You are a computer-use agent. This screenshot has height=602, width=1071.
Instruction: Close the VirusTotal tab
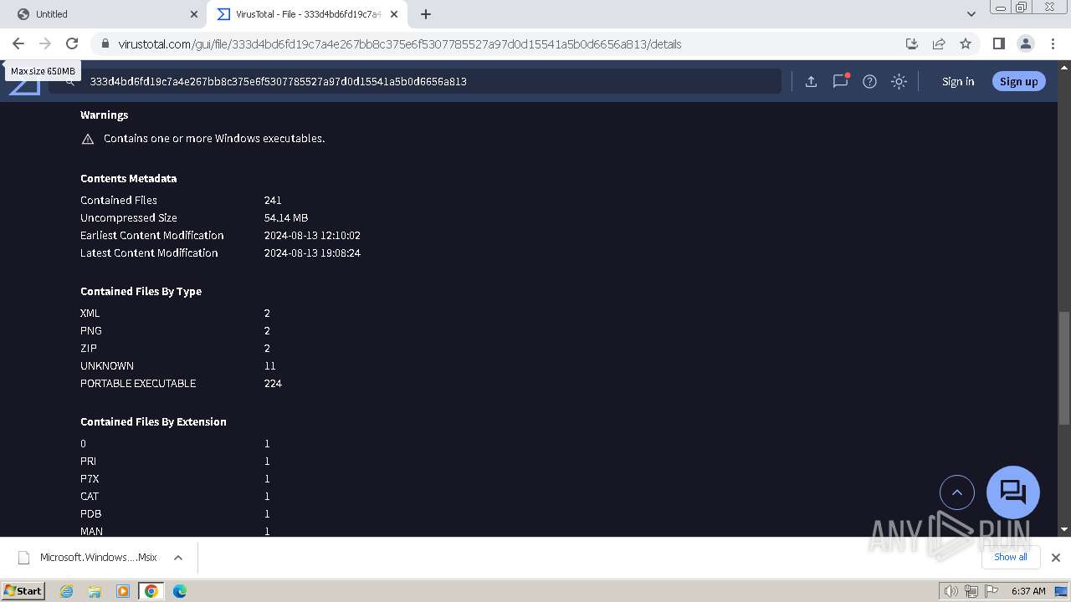click(394, 14)
